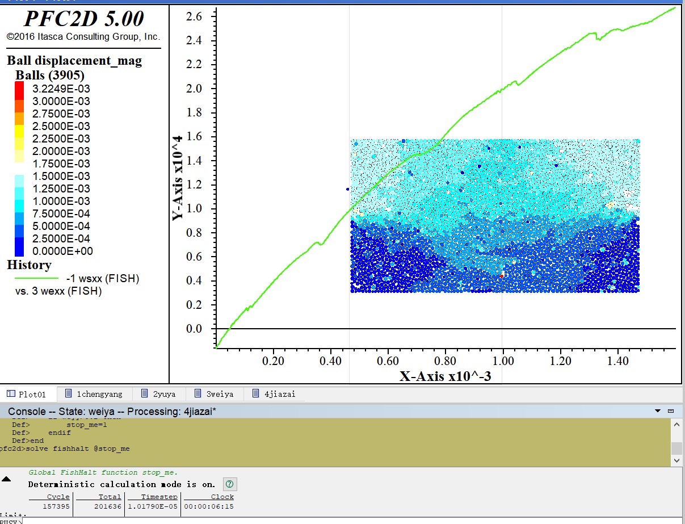Click the timestep value 1.01790E-05
Image resolution: width=685 pixels, height=524 pixels.
(x=153, y=506)
